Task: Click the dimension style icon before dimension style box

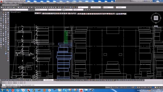Action: pos(89,7)
